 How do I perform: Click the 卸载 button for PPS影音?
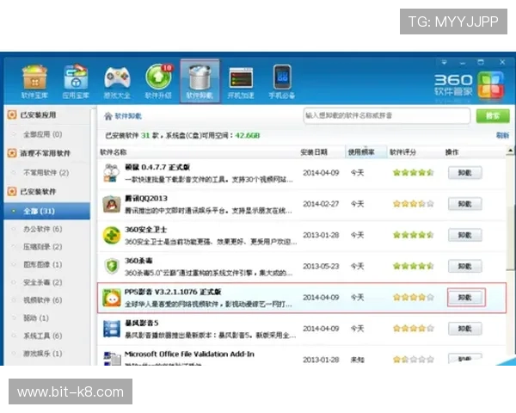[464, 298]
